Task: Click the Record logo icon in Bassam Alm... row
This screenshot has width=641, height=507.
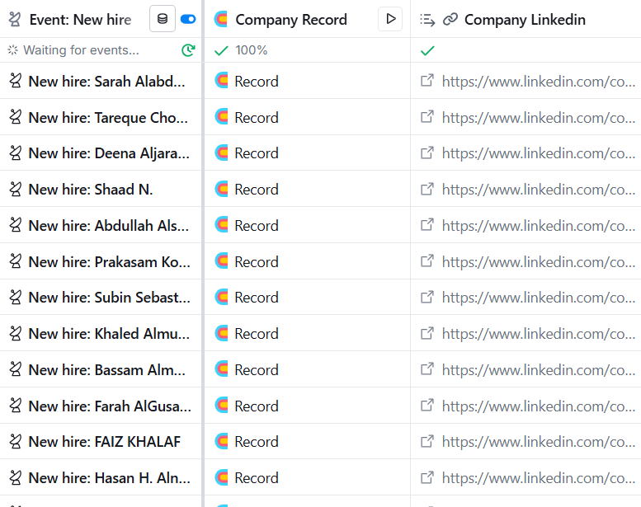Action: click(221, 369)
